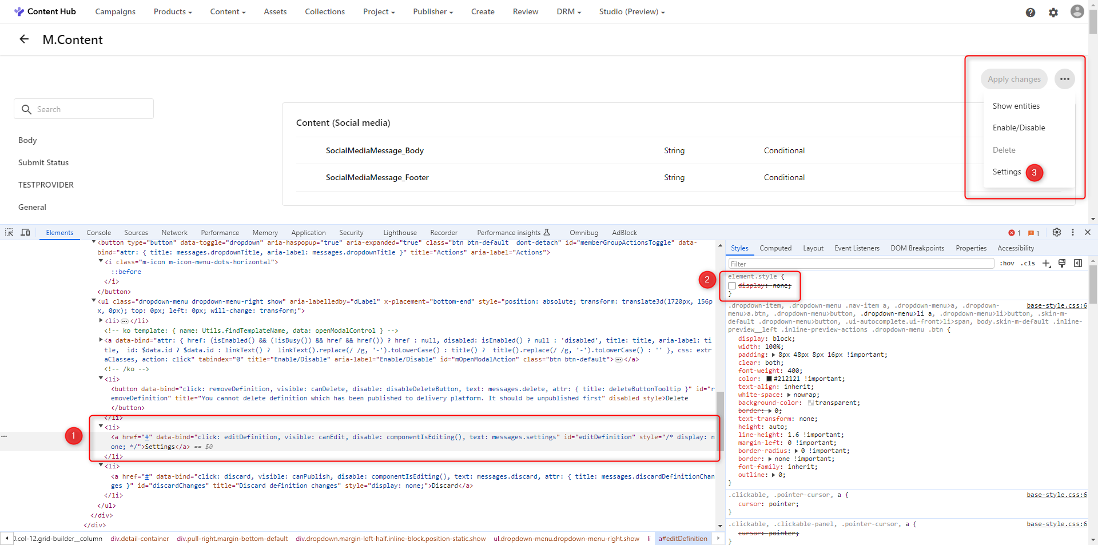This screenshot has width=1098, height=545.
Task: Click the red DevTools error count badge
Action: pos(1015,233)
